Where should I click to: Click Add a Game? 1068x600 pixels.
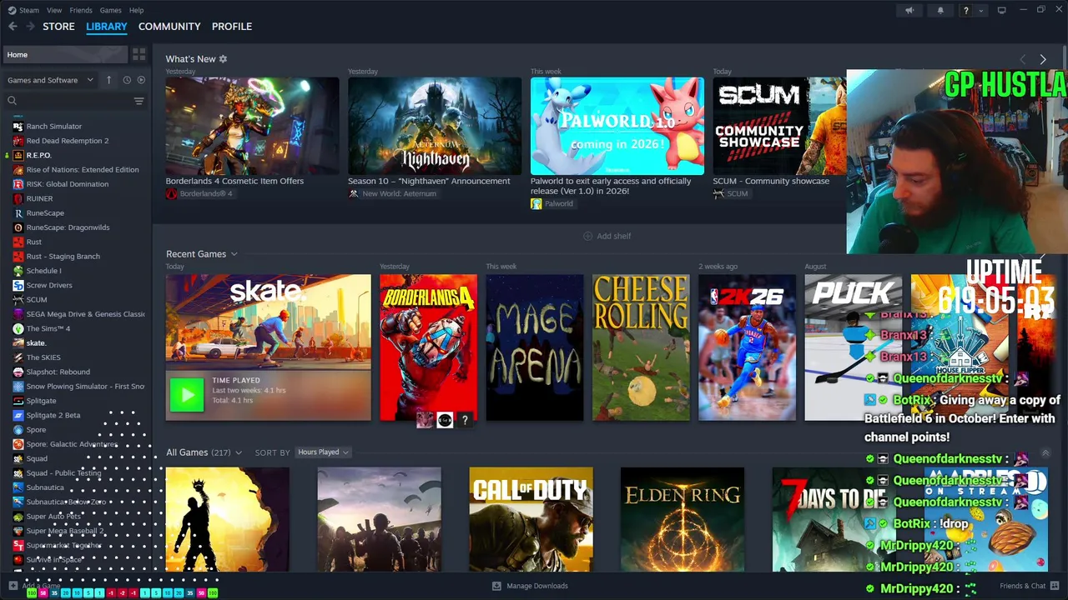[37, 586]
